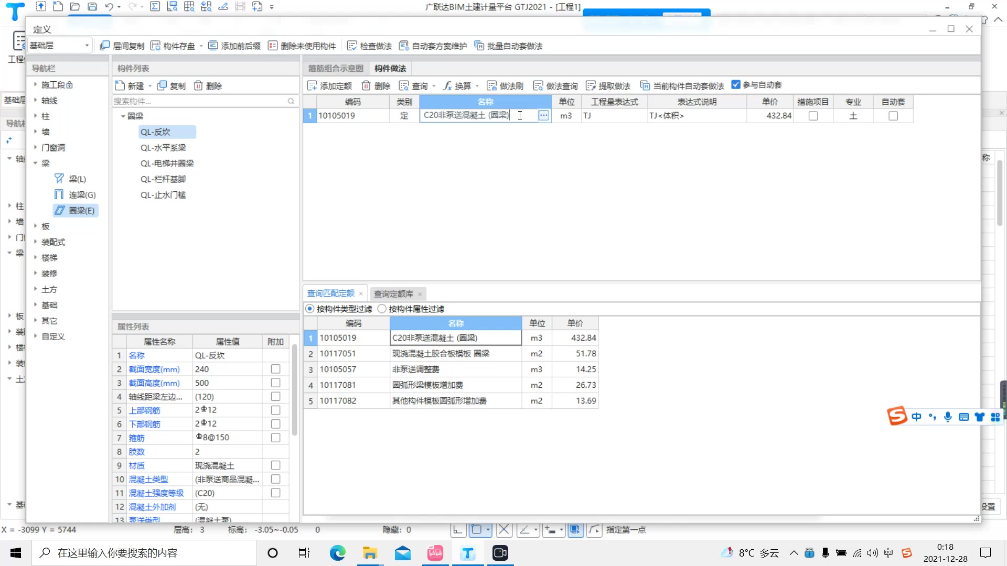Check 附加 box for 截面宽度(mm)
Viewport: 1007px width, 566px height.
pyautogui.click(x=275, y=369)
